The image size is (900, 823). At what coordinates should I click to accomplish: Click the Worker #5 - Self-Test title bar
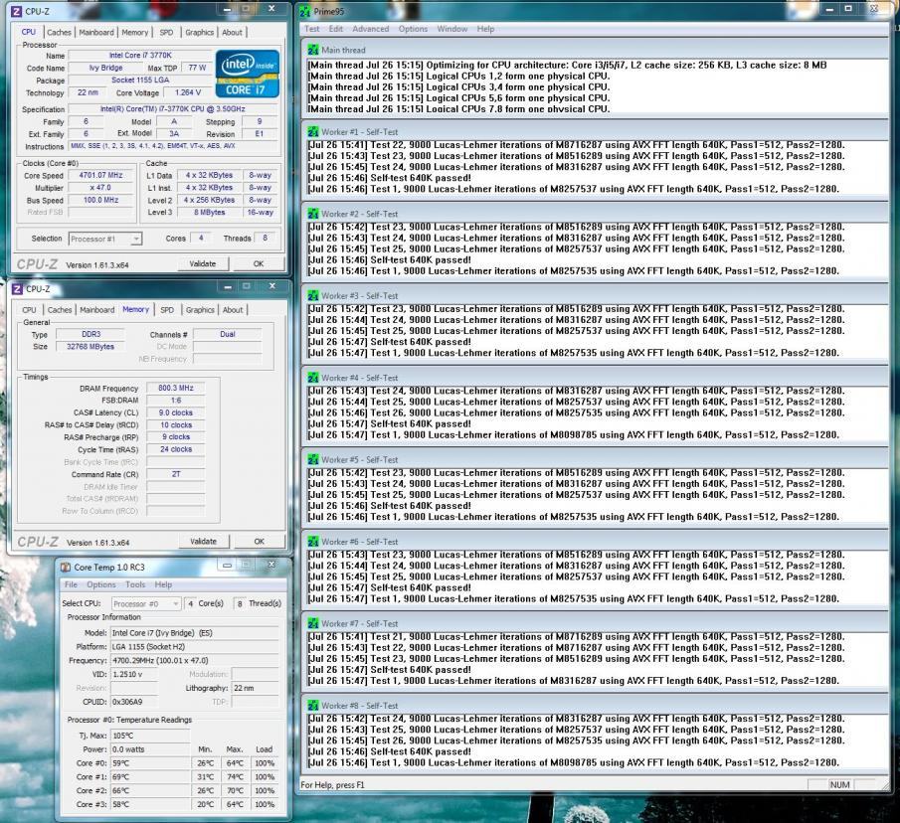595,459
